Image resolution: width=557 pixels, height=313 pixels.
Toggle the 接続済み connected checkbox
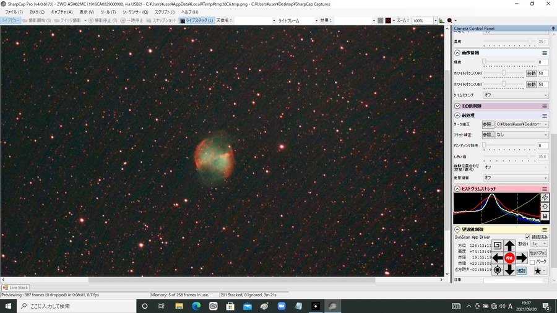[x=527, y=237]
